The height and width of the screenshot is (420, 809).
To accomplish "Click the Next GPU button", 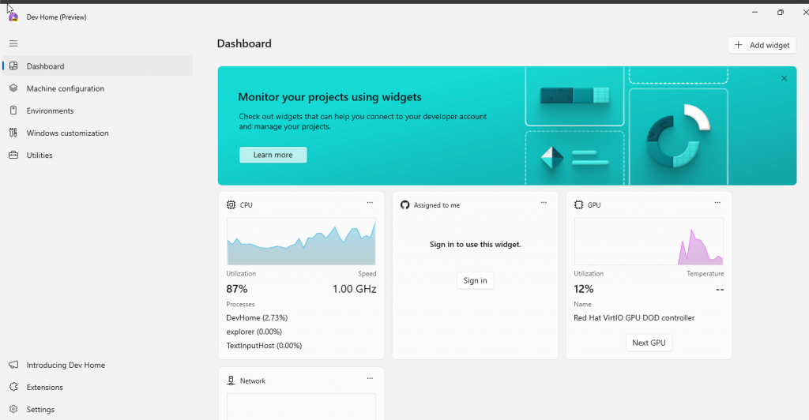I will point(649,343).
